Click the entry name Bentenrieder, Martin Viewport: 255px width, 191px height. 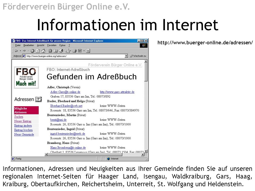coord(62,115)
